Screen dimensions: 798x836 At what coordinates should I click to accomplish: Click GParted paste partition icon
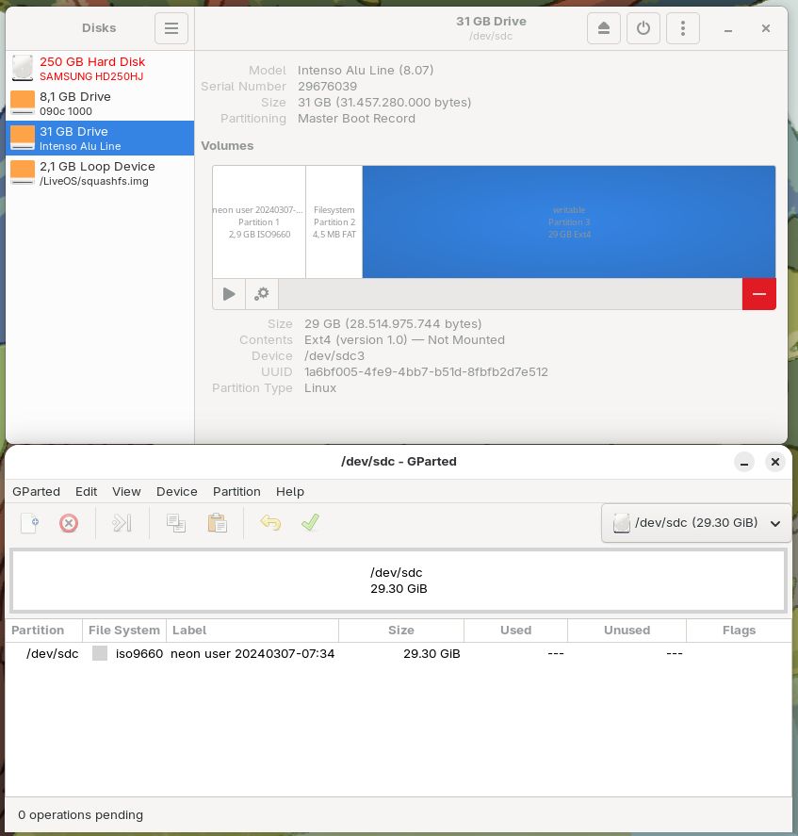pos(217,523)
